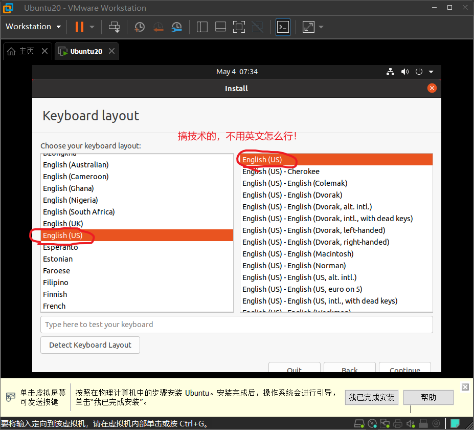Click 我已完成安装 button
474x430 pixels.
click(372, 397)
